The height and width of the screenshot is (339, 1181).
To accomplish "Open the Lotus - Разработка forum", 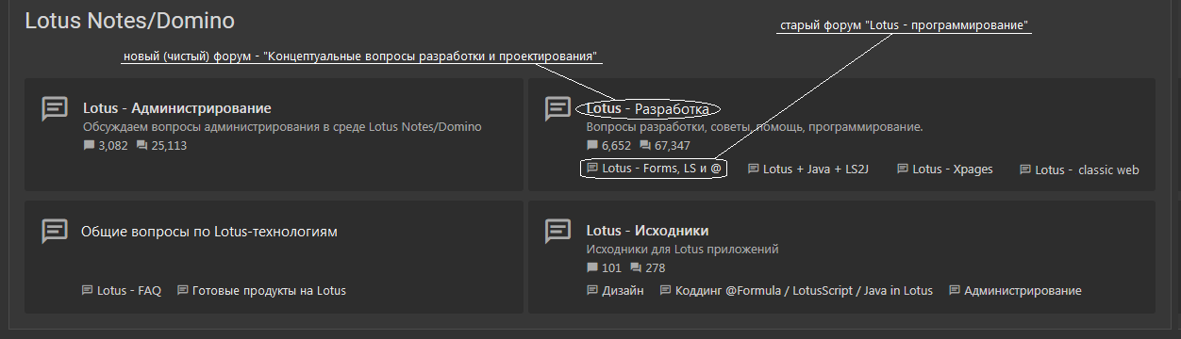I will (648, 109).
